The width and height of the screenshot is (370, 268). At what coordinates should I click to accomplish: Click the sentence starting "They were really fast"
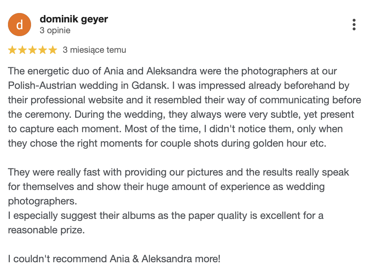click(54, 172)
